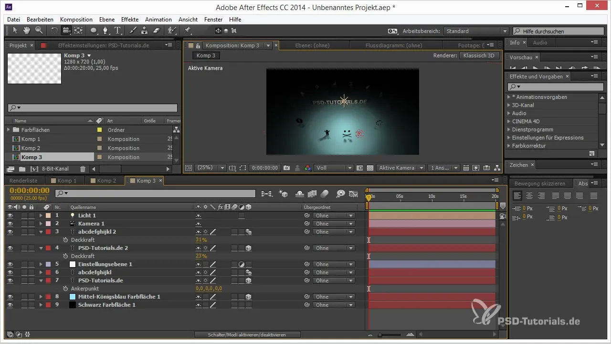Select the Zoom magnifier tool
The width and height of the screenshot is (611, 344).
38,31
